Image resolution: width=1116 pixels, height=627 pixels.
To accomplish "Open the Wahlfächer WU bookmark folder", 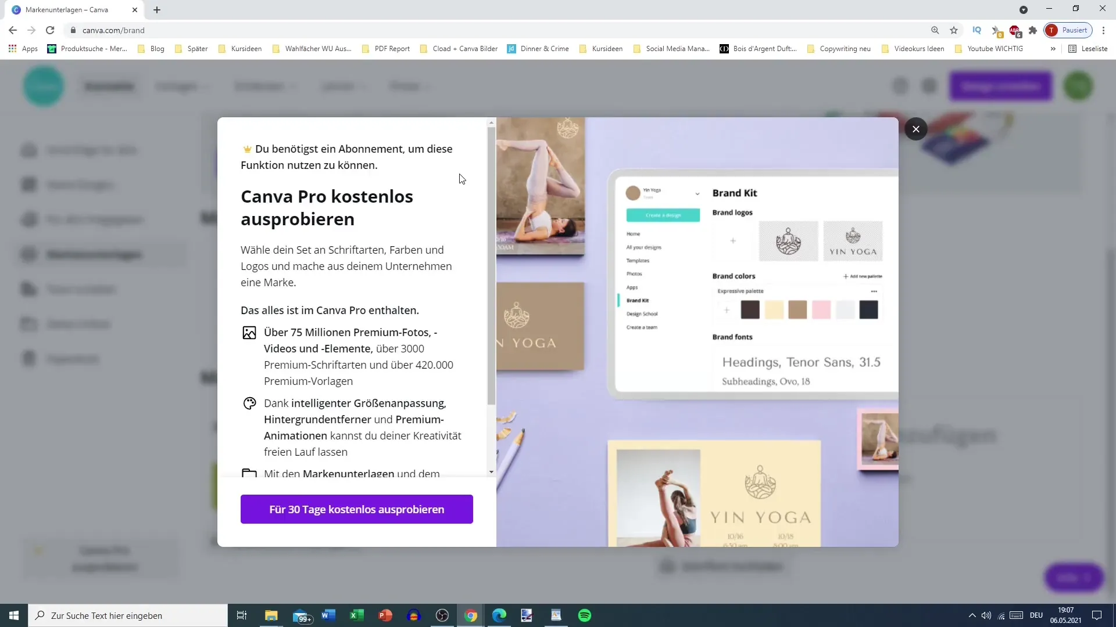I will tap(312, 49).
